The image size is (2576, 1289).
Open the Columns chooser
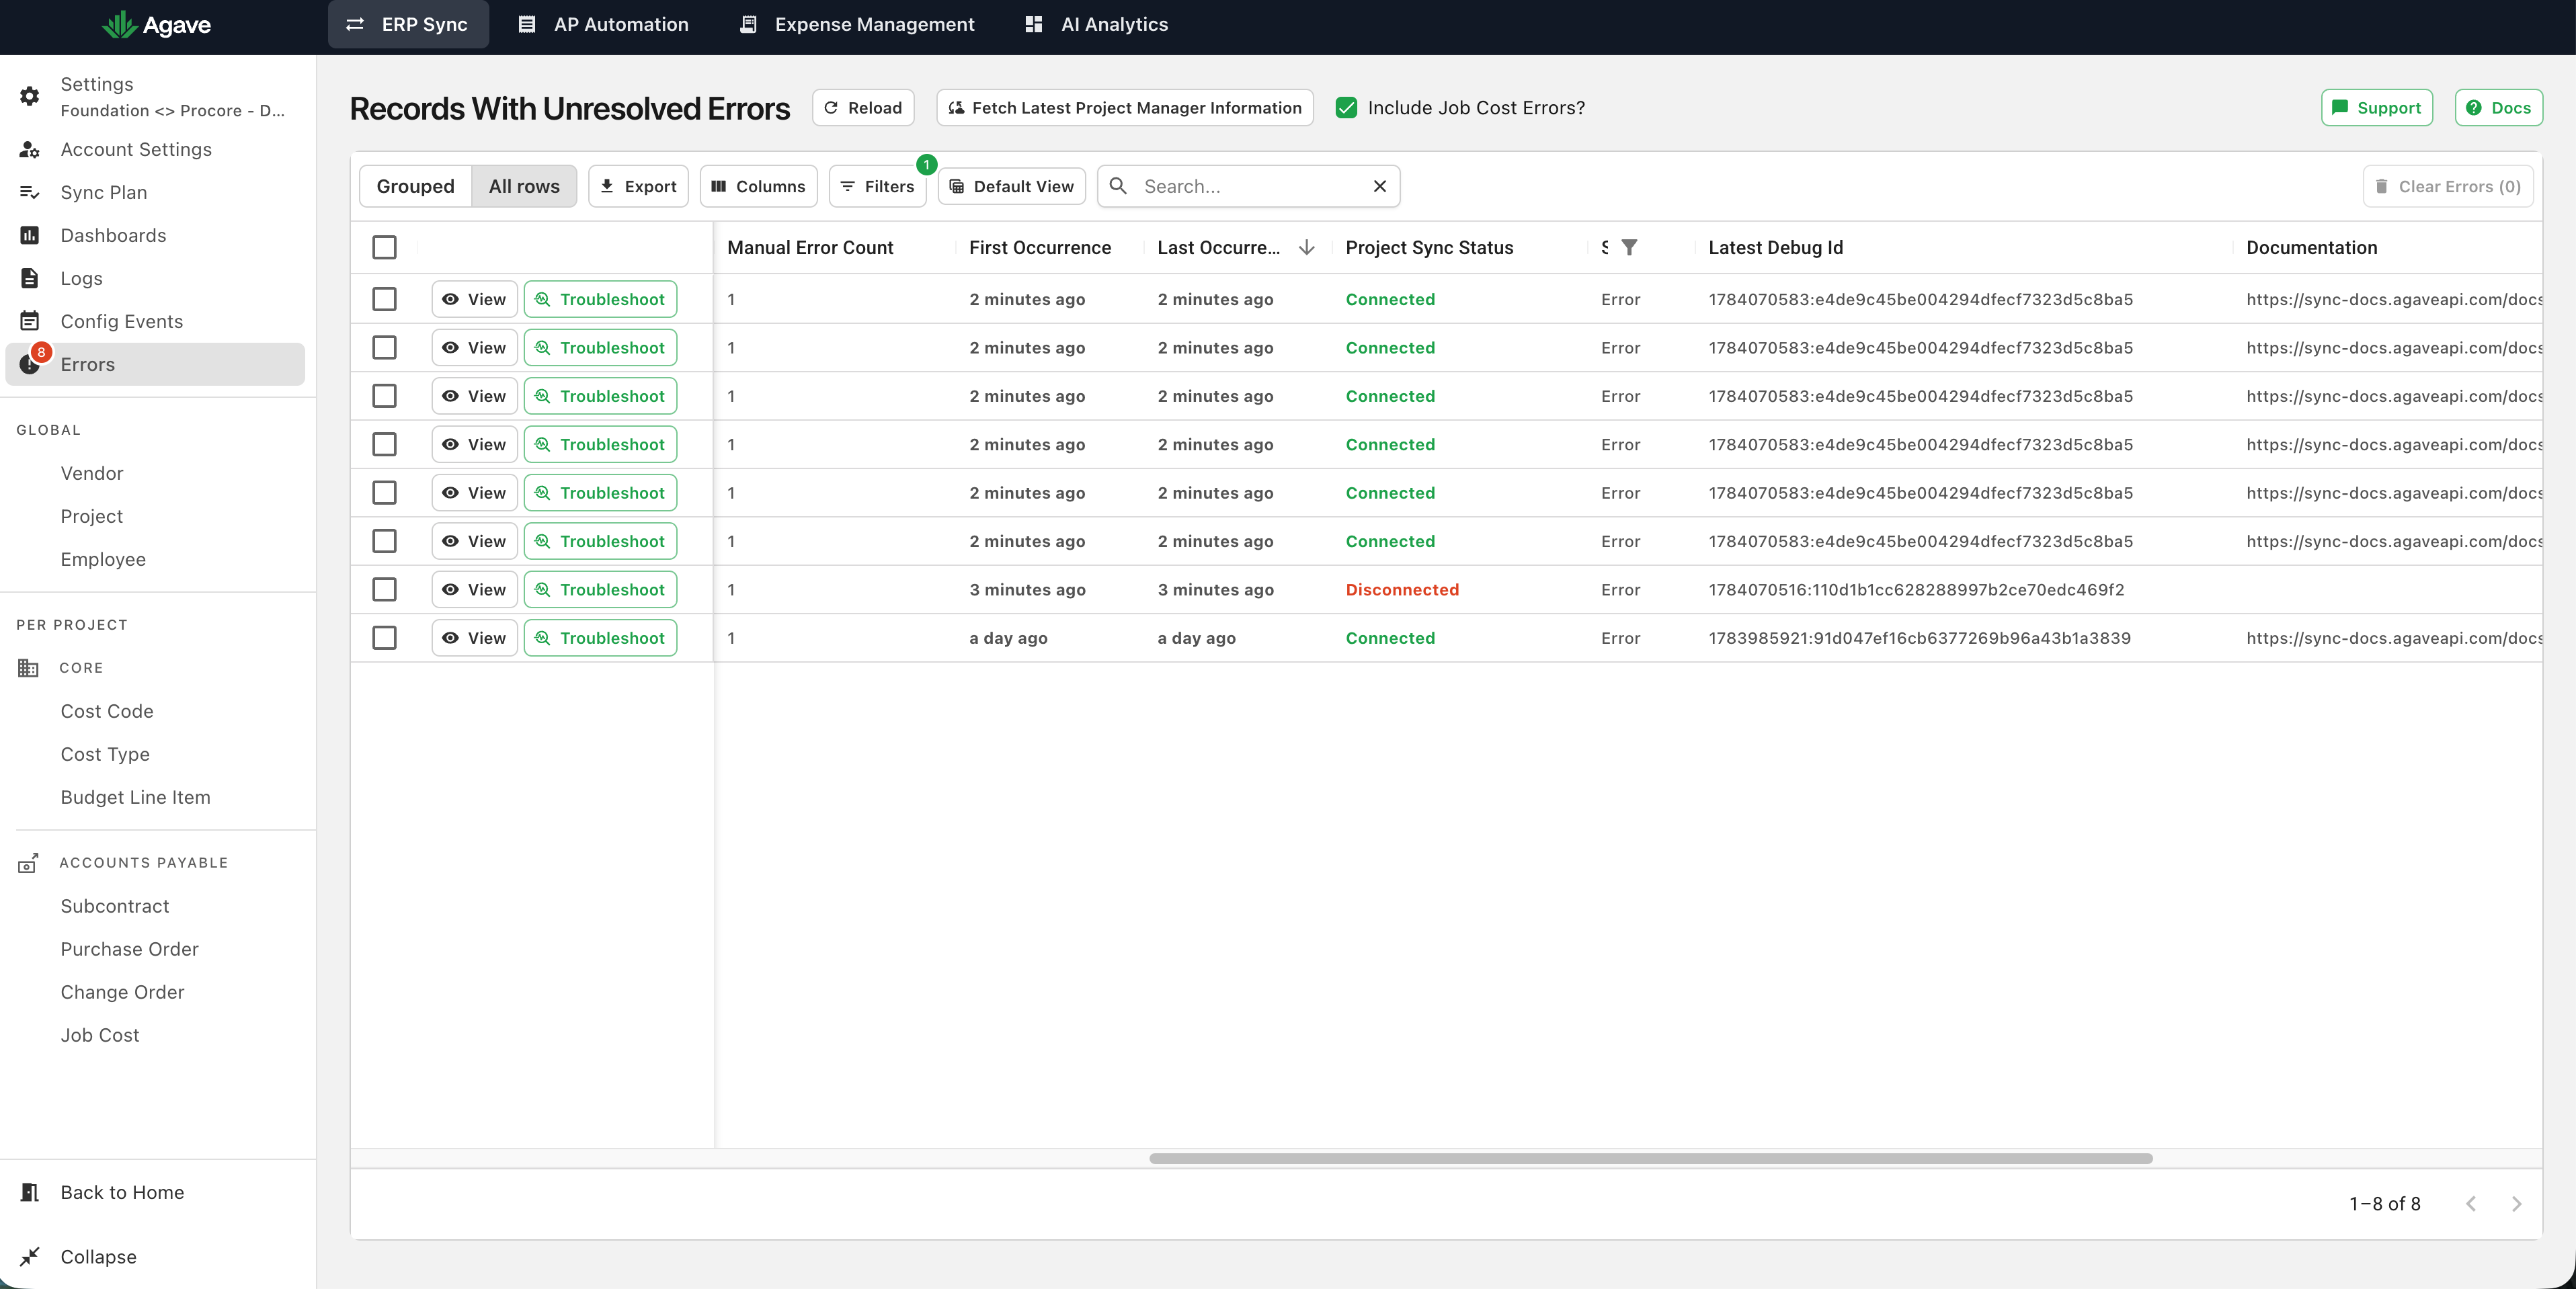758,186
